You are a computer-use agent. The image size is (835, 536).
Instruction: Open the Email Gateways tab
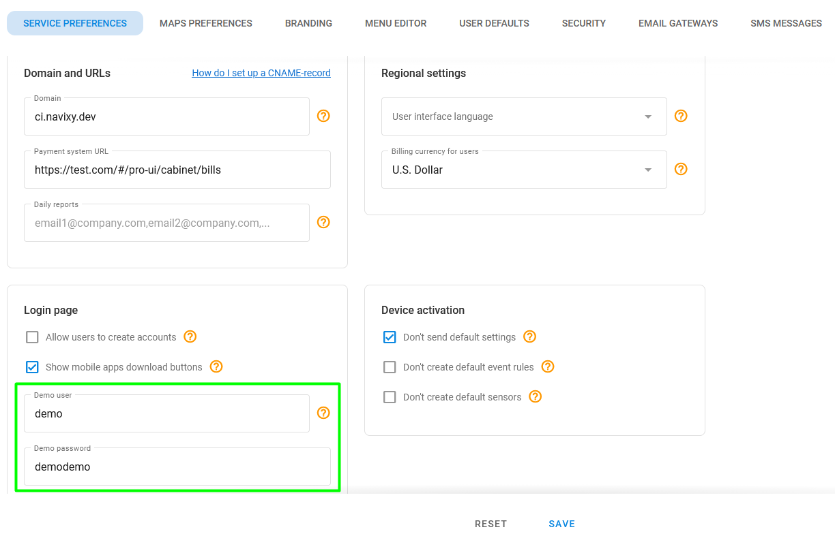coord(678,23)
